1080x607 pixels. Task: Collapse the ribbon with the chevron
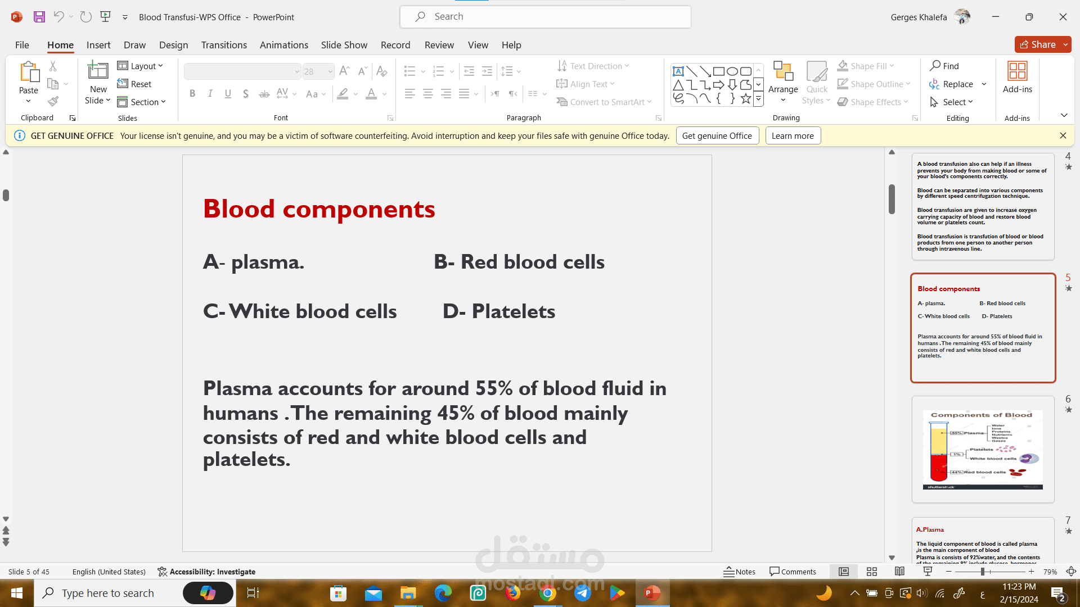click(1064, 115)
